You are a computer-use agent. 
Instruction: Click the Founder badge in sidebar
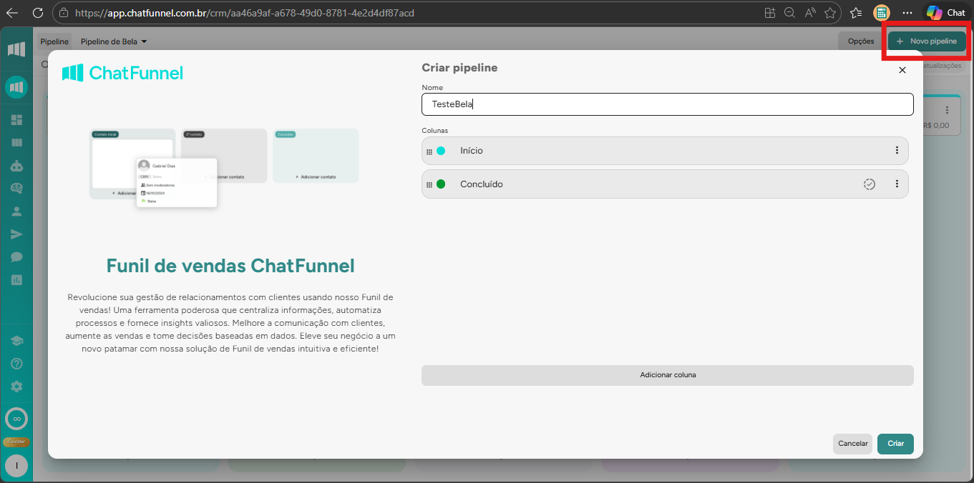click(x=16, y=442)
